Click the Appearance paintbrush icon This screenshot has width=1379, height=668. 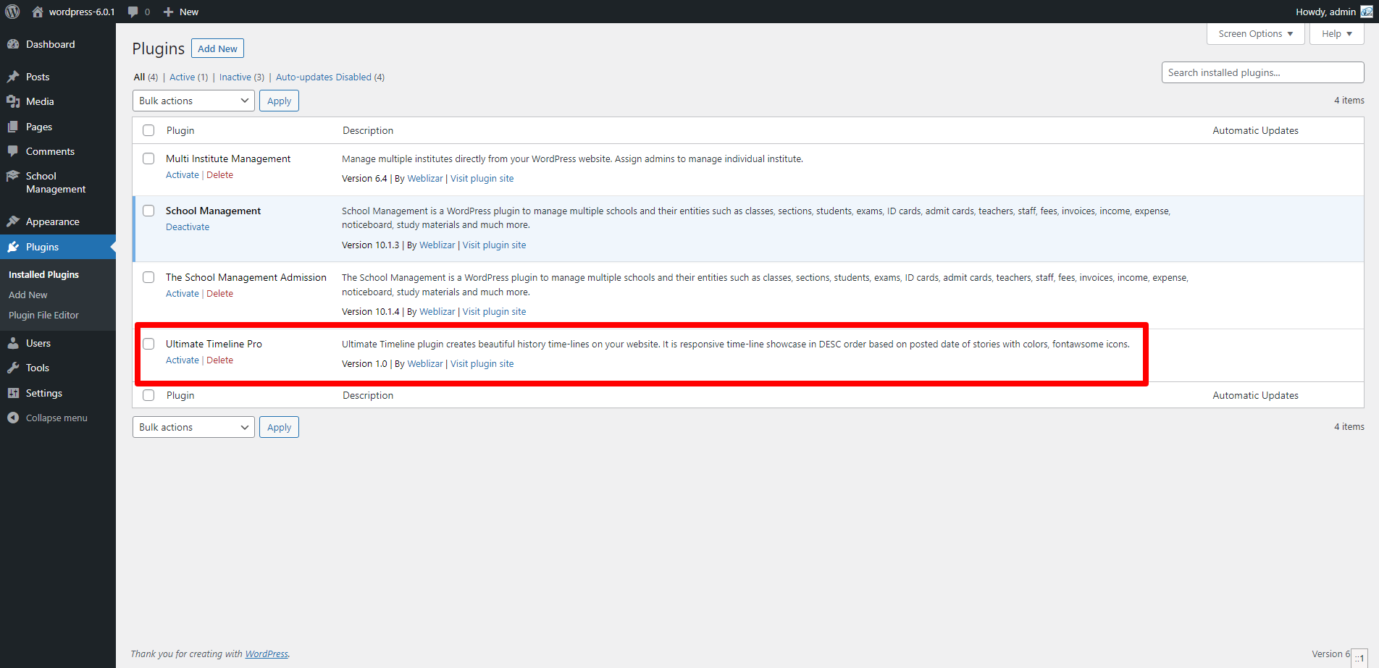point(13,221)
